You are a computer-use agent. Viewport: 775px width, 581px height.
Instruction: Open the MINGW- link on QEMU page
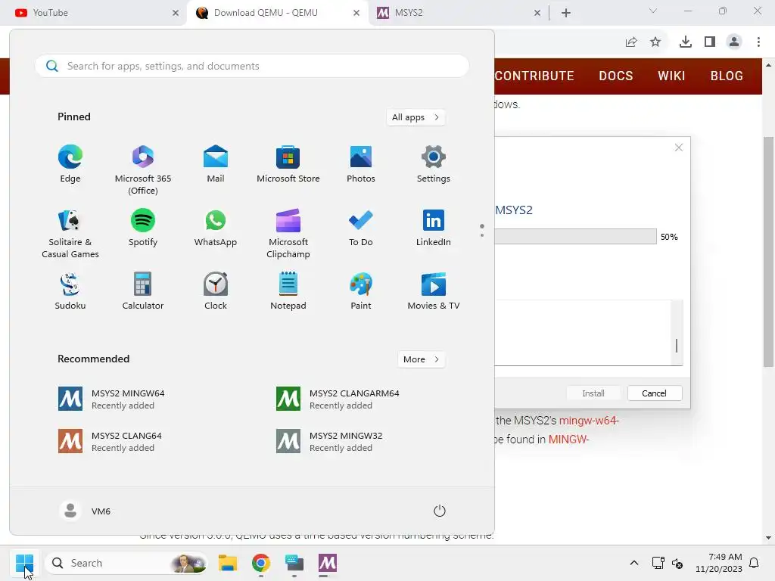point(568,440)
